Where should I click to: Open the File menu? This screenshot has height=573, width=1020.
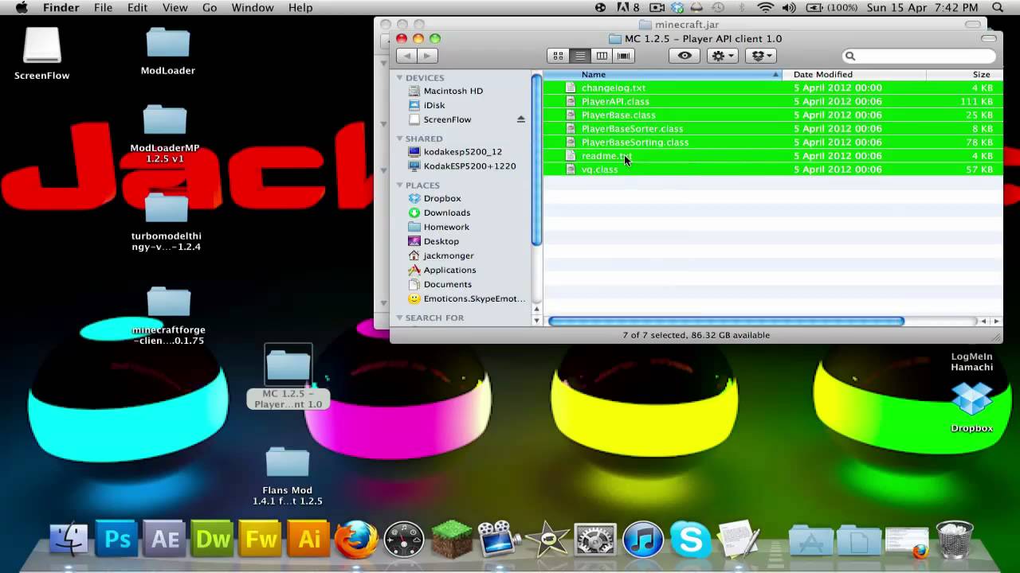[x=103, y=7]
